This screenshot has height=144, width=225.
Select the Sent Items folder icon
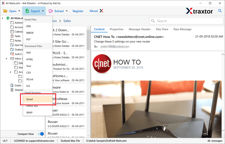coord(12,45)
